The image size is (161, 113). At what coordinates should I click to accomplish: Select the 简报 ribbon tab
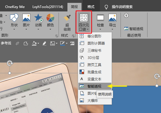click(74, 7)
